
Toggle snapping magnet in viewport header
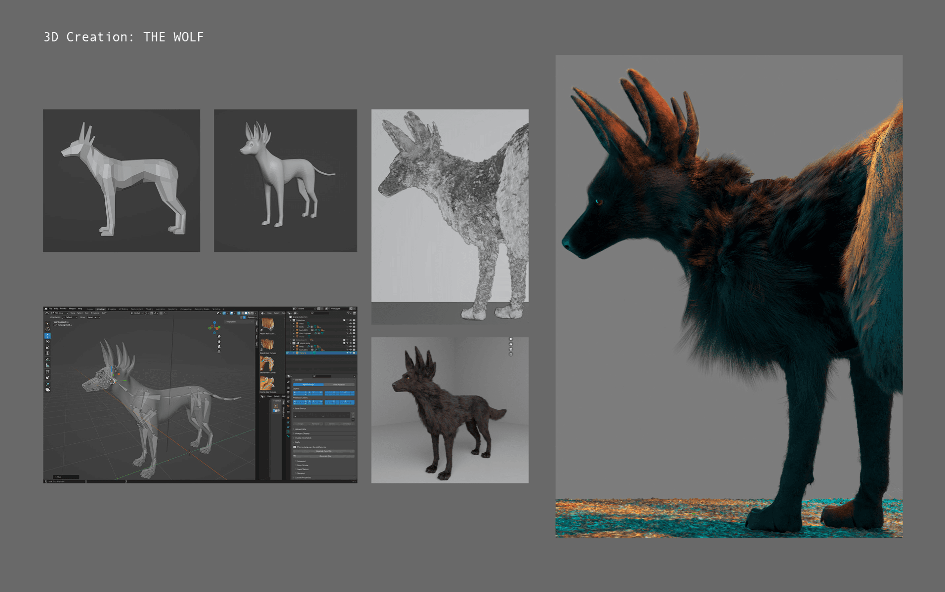151,313
